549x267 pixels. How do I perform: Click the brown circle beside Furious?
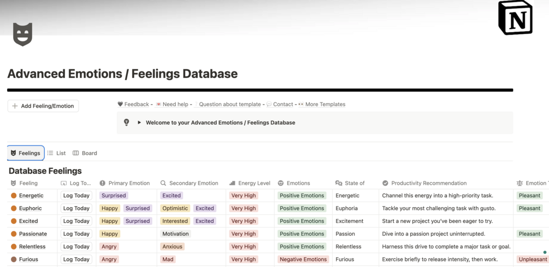(14, 259)
